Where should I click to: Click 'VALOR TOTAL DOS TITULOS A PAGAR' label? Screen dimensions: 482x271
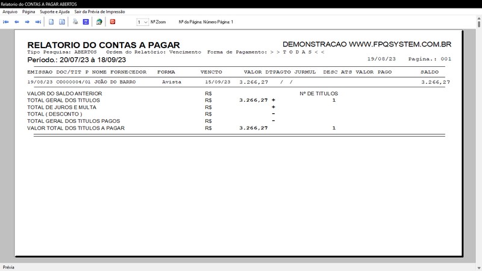(76, 128)
